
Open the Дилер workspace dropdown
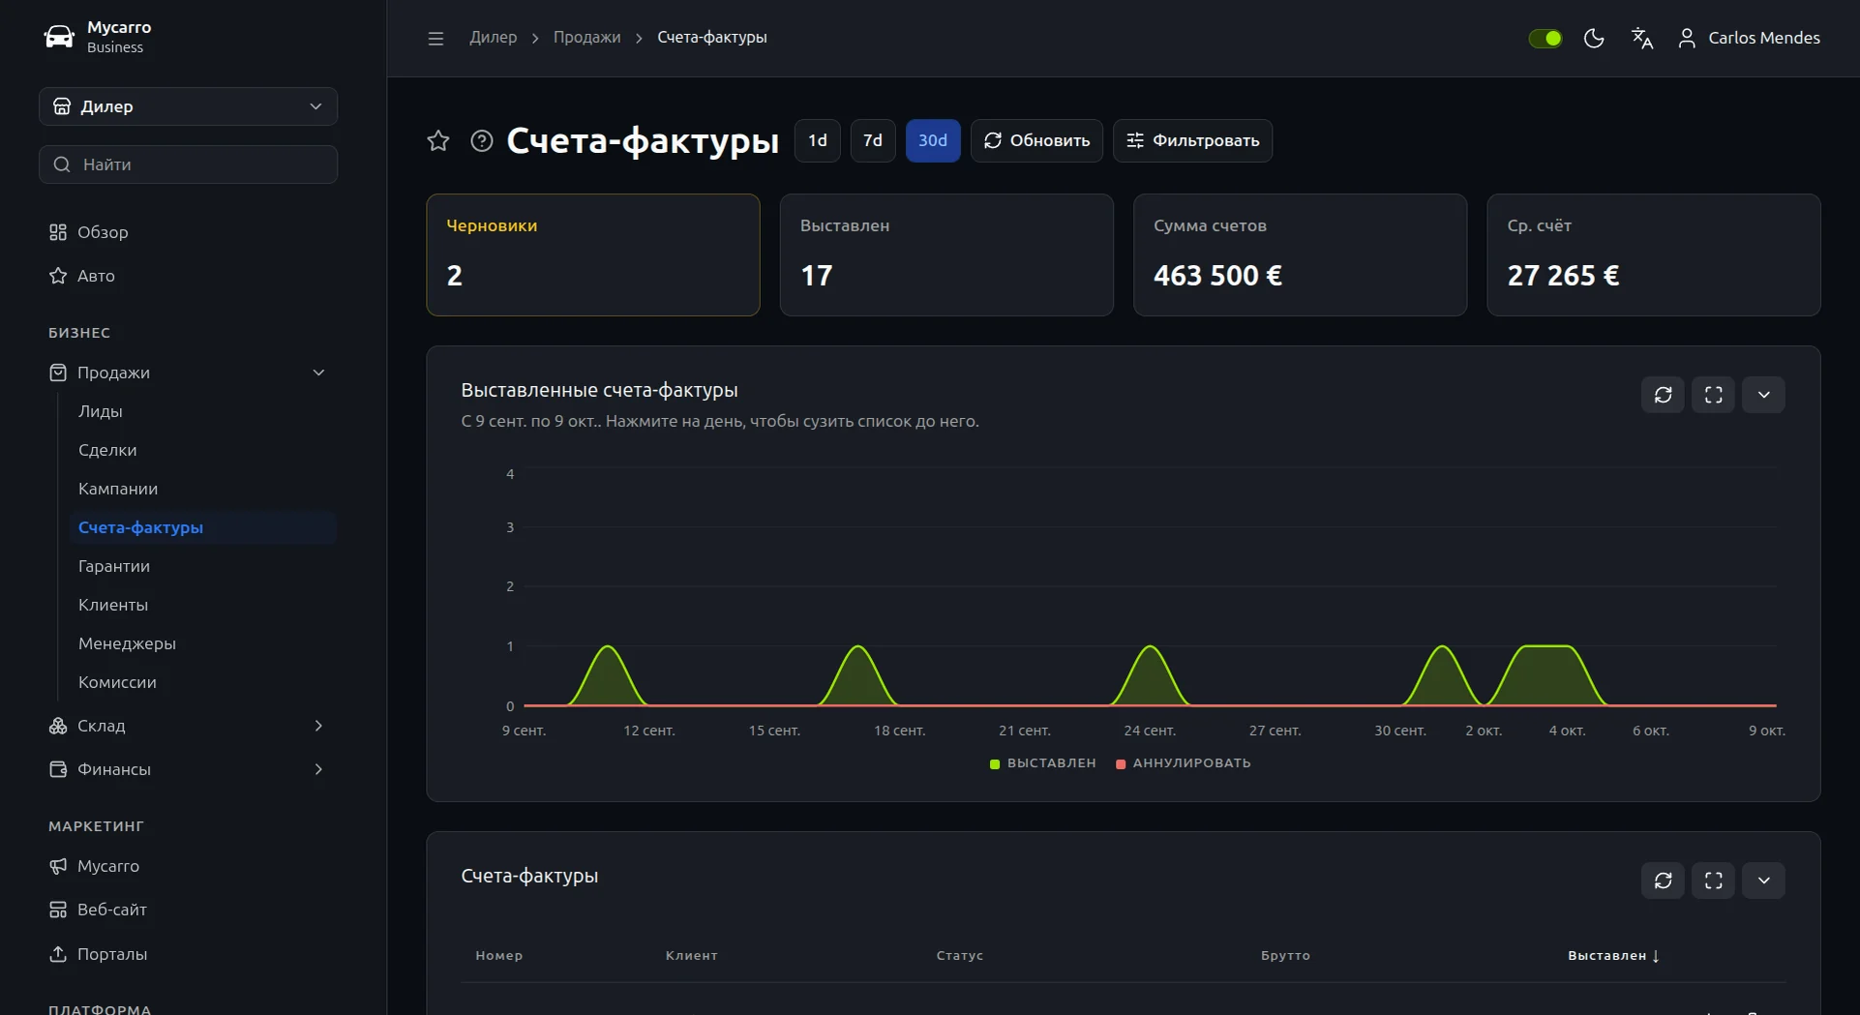[x=188, y=106]
